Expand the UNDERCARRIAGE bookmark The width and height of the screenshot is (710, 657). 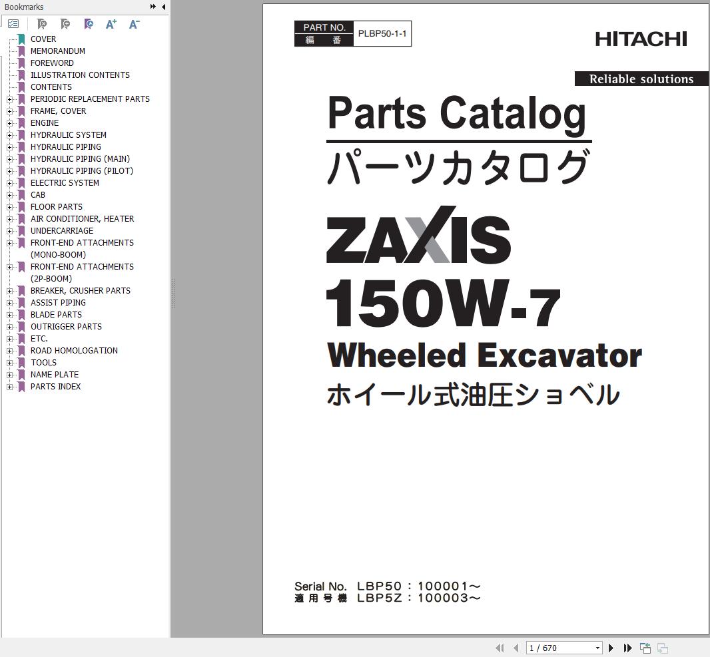point(9,231)
